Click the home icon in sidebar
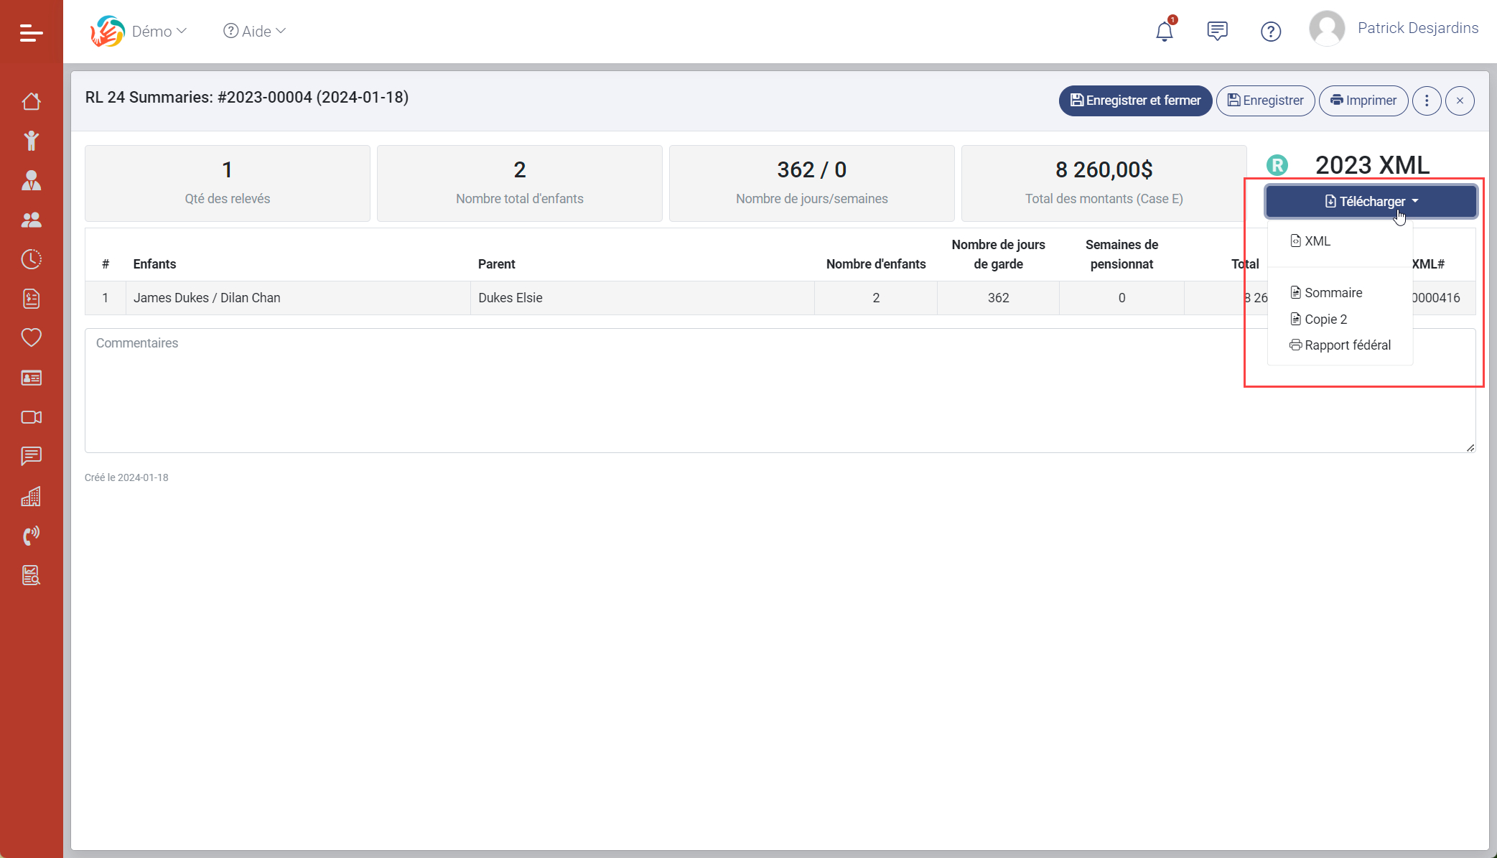 point(31,101)
